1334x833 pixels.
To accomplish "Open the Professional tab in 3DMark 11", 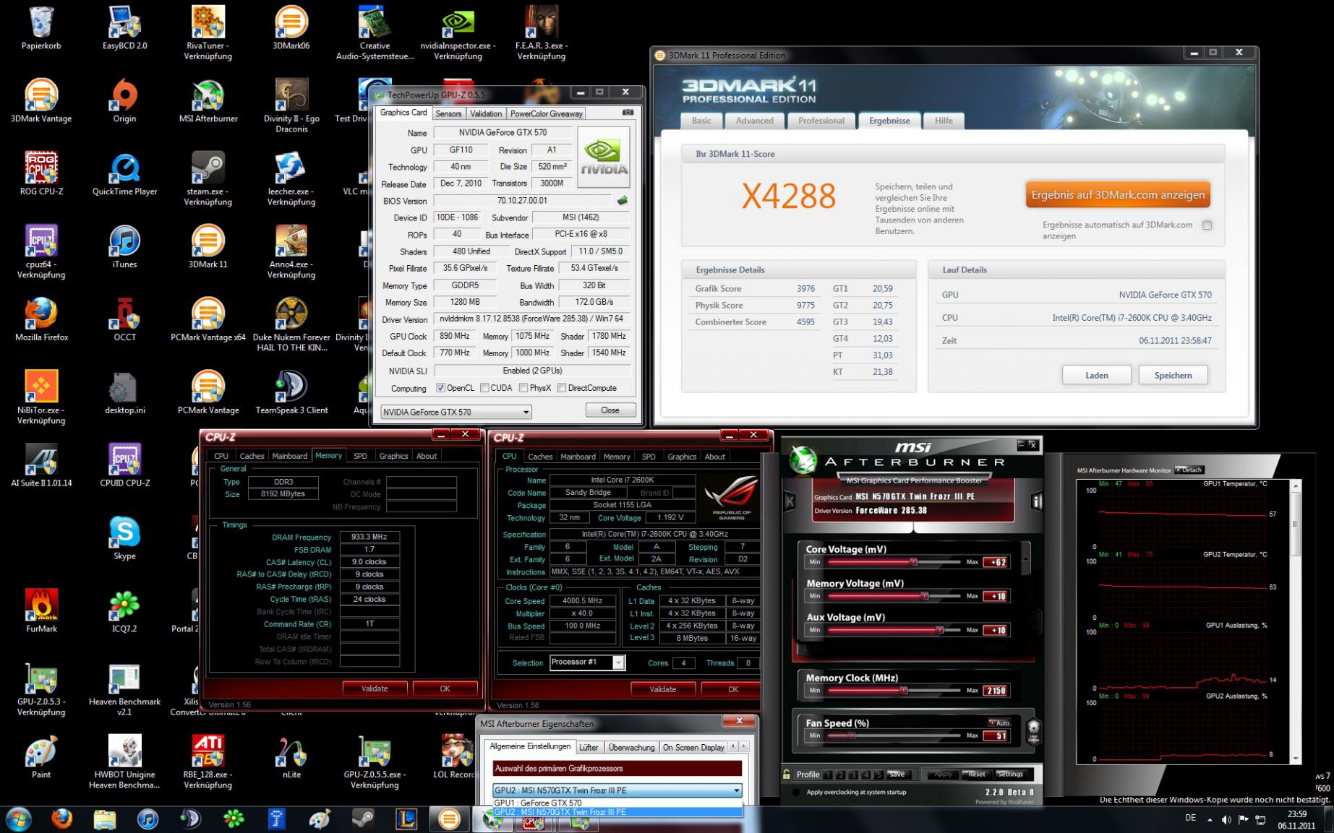I will tap(821, 121).
